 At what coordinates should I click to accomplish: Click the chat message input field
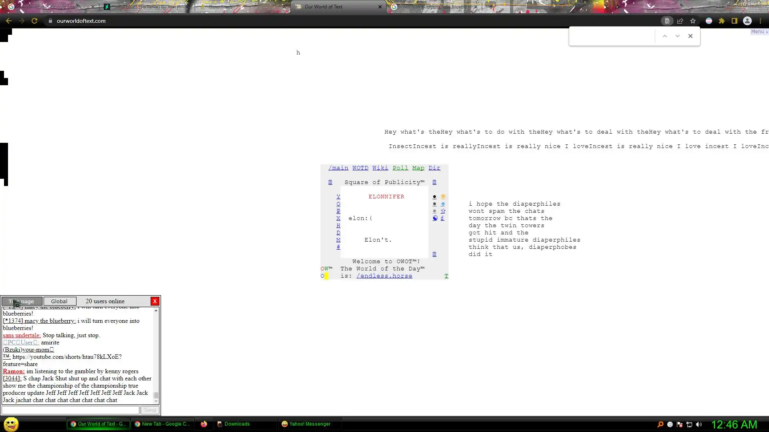pos(70,410)
